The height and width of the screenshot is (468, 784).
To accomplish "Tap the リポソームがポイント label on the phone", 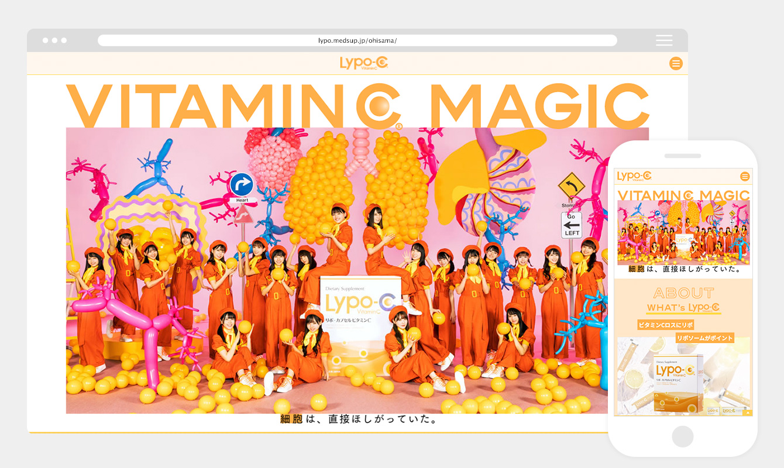I will click(x=704, y=338).
